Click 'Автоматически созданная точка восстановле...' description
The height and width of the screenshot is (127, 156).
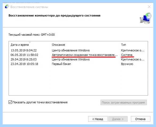[85, 55]
